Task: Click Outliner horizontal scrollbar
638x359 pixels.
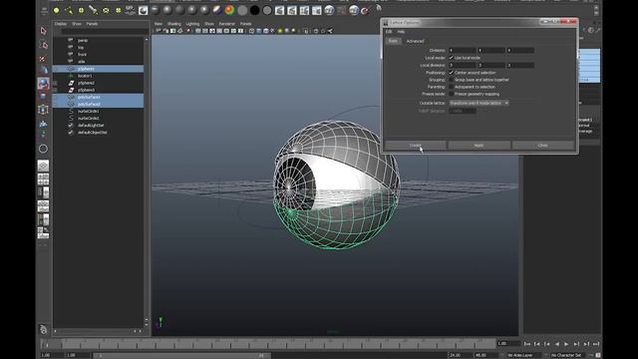Action: 98,331
